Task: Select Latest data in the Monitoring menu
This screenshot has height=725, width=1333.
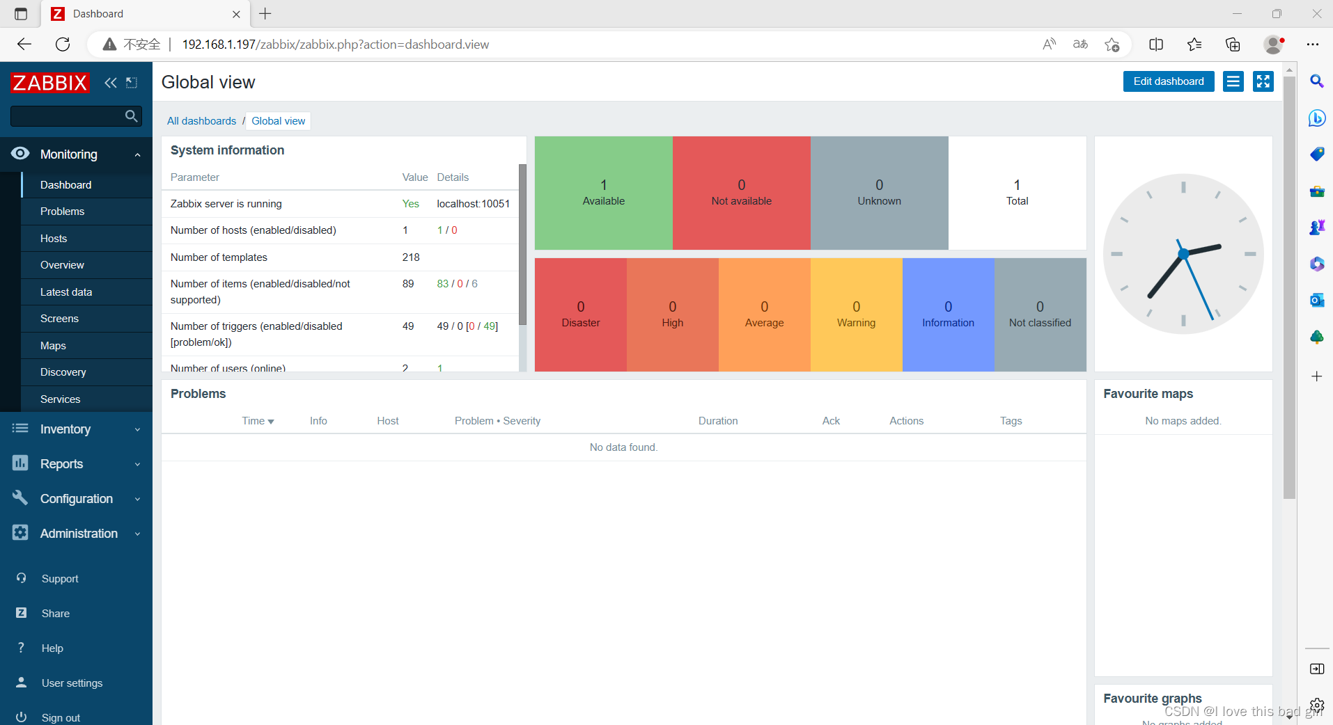Action: point(66,292)
